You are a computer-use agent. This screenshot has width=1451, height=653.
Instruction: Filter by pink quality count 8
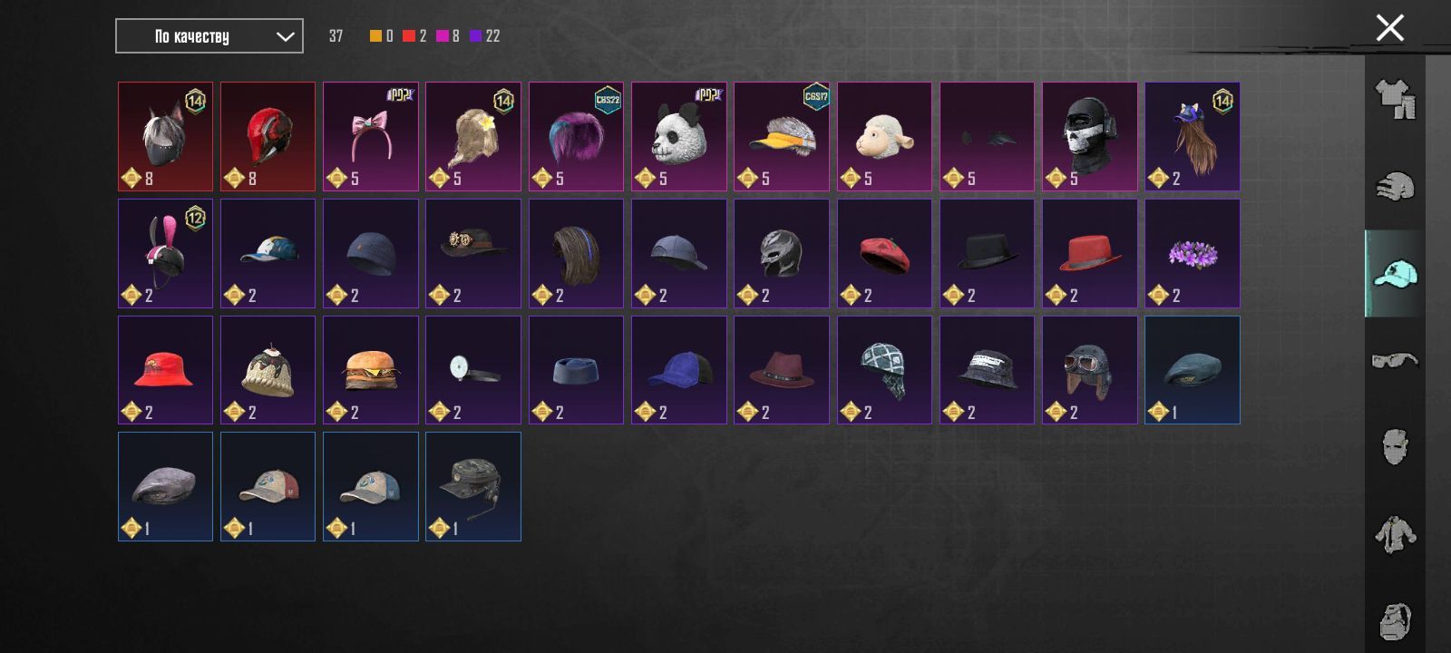coord(448,36)
